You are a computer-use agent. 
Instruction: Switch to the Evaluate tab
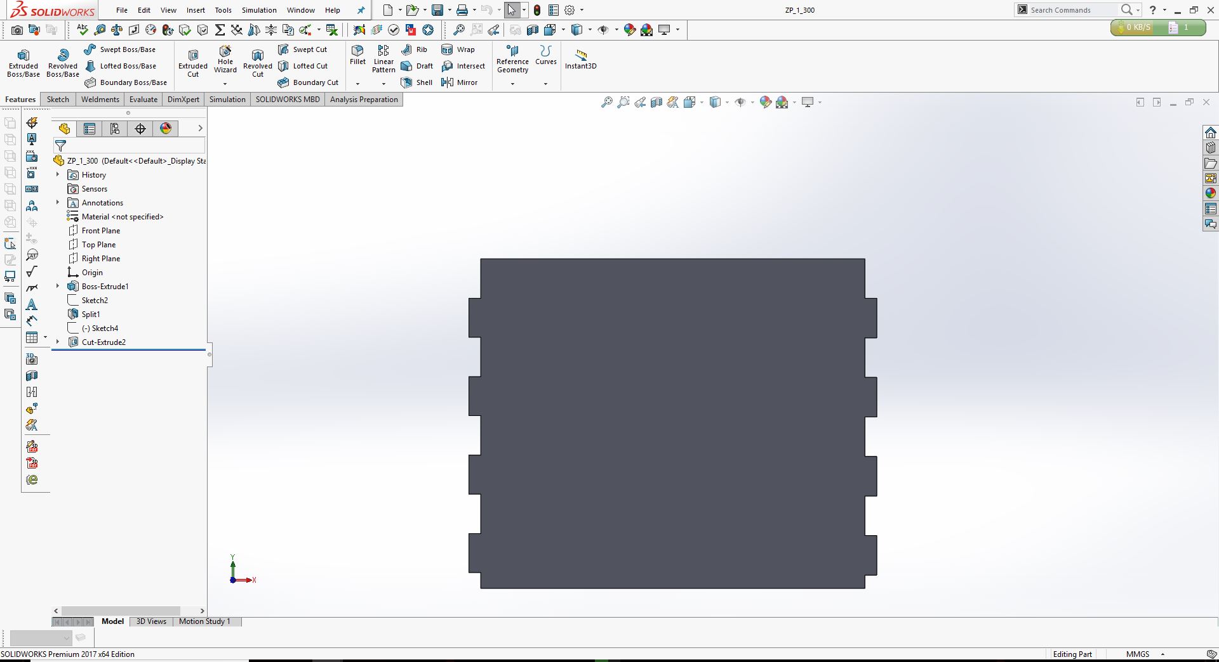pos(143,100)
